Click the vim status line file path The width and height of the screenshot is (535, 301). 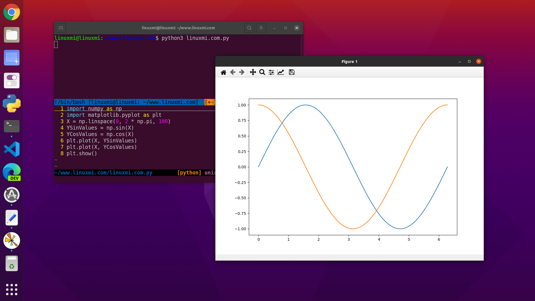[x=103, y=173]
